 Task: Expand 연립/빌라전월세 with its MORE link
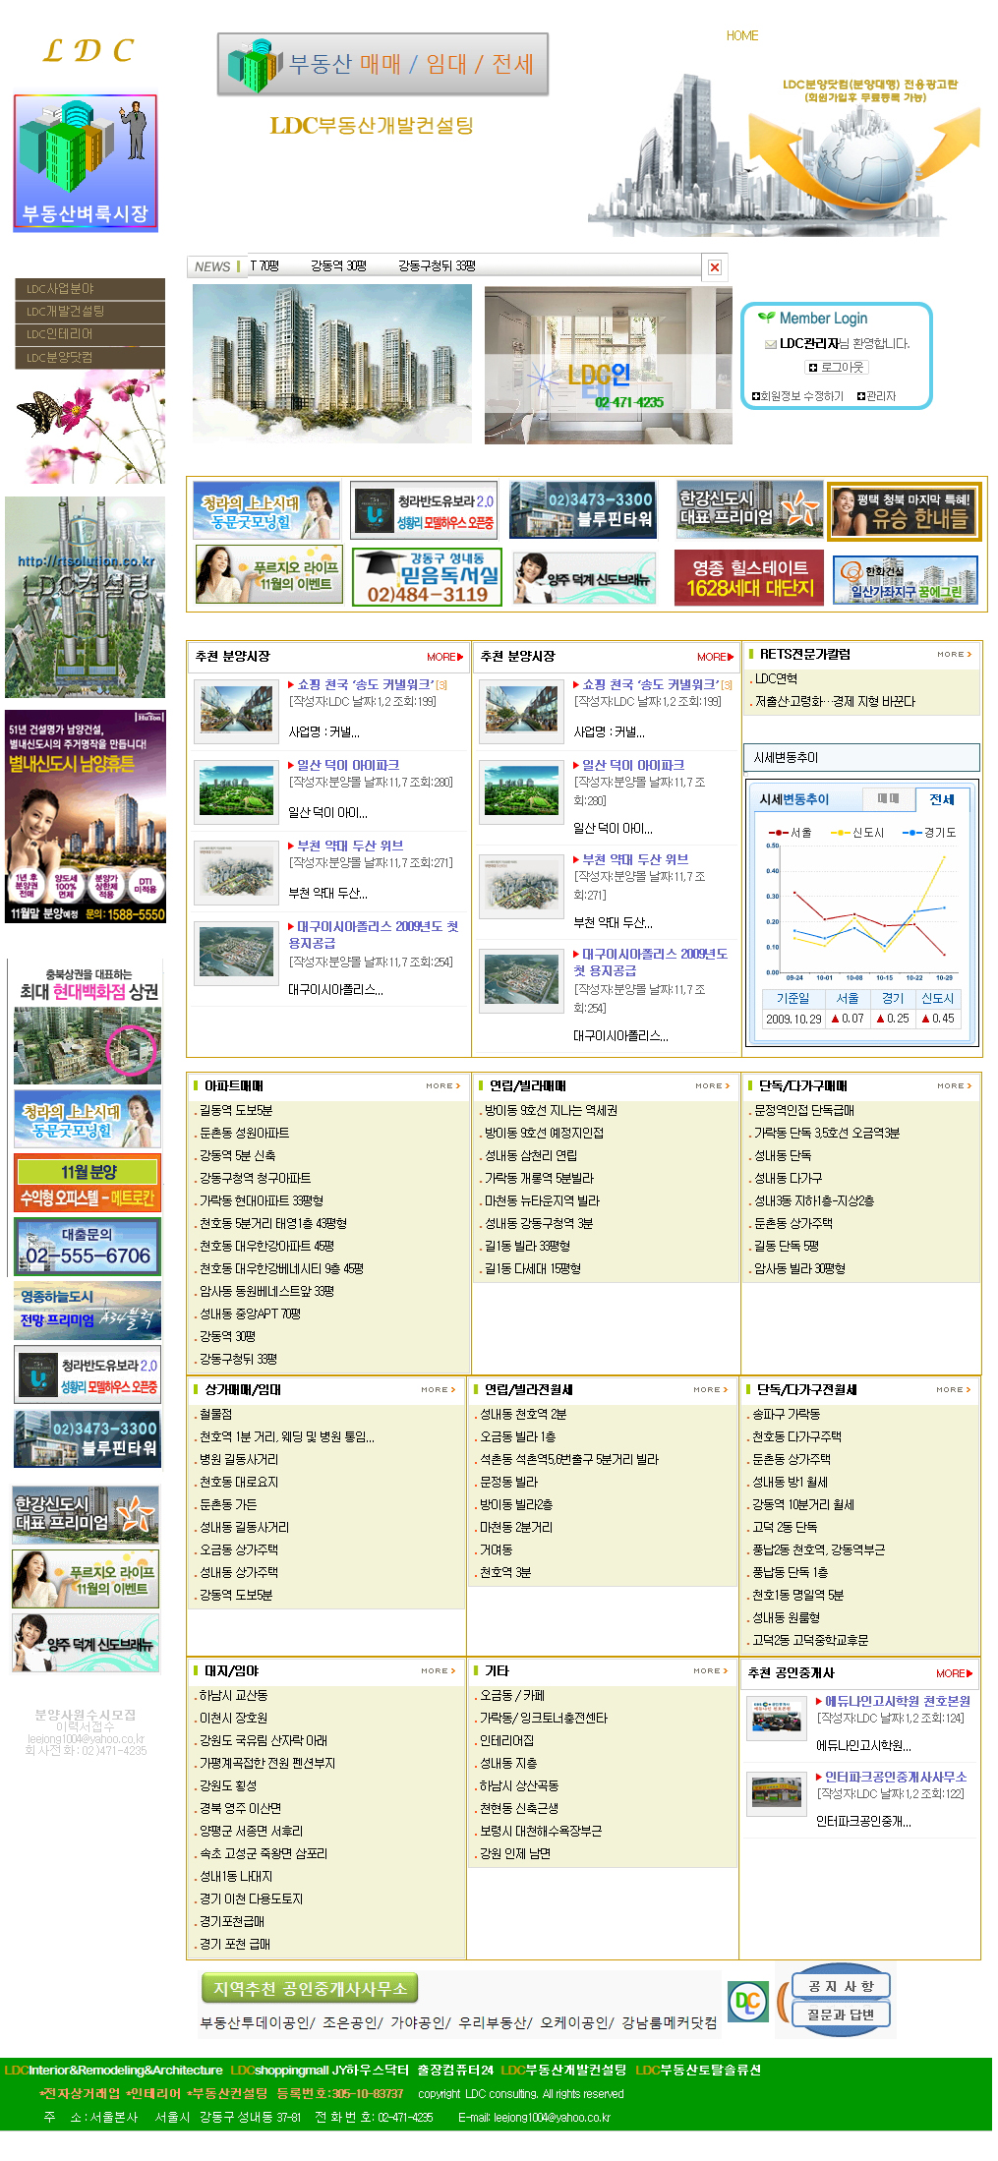tap(711, 1390)
